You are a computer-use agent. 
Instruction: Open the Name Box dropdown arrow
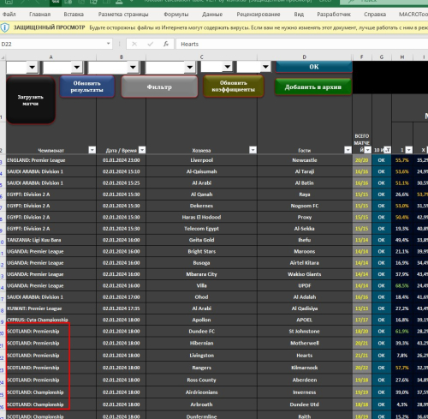109,44
